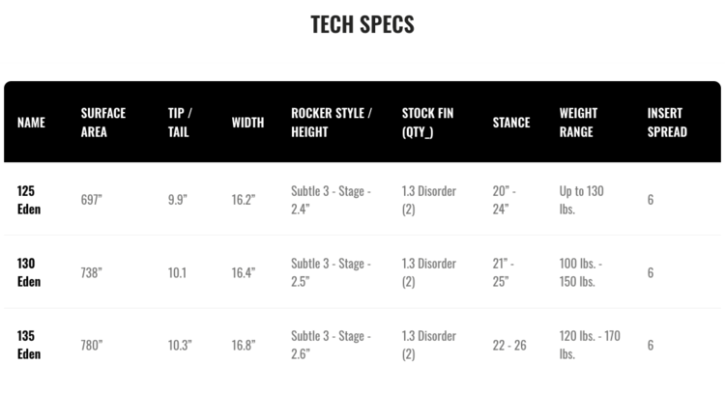Image resolution: width=725 pixels, height=393 pixels.
Task: Select the WIDTH column header
Action: click(247, 123)
